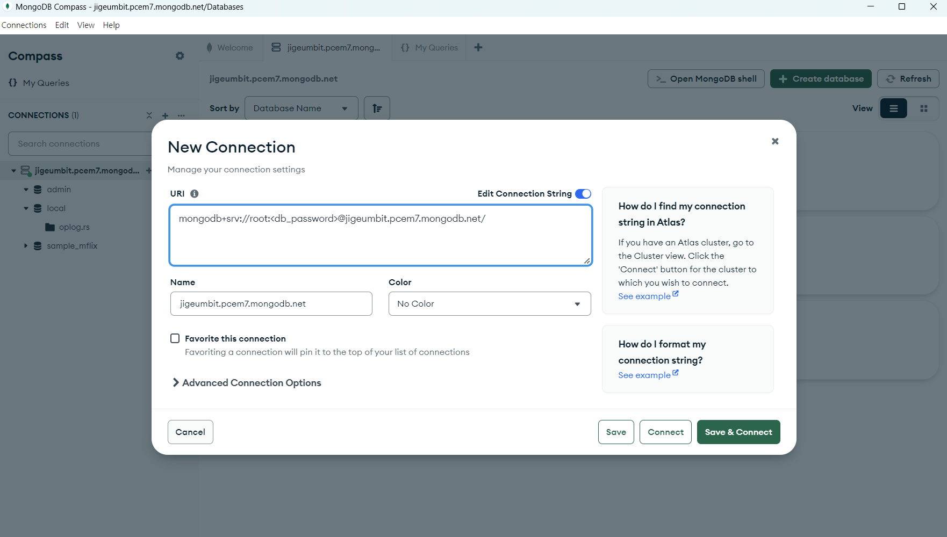Refresh the databases list
947x537 pixels.
tap(908, 79)
